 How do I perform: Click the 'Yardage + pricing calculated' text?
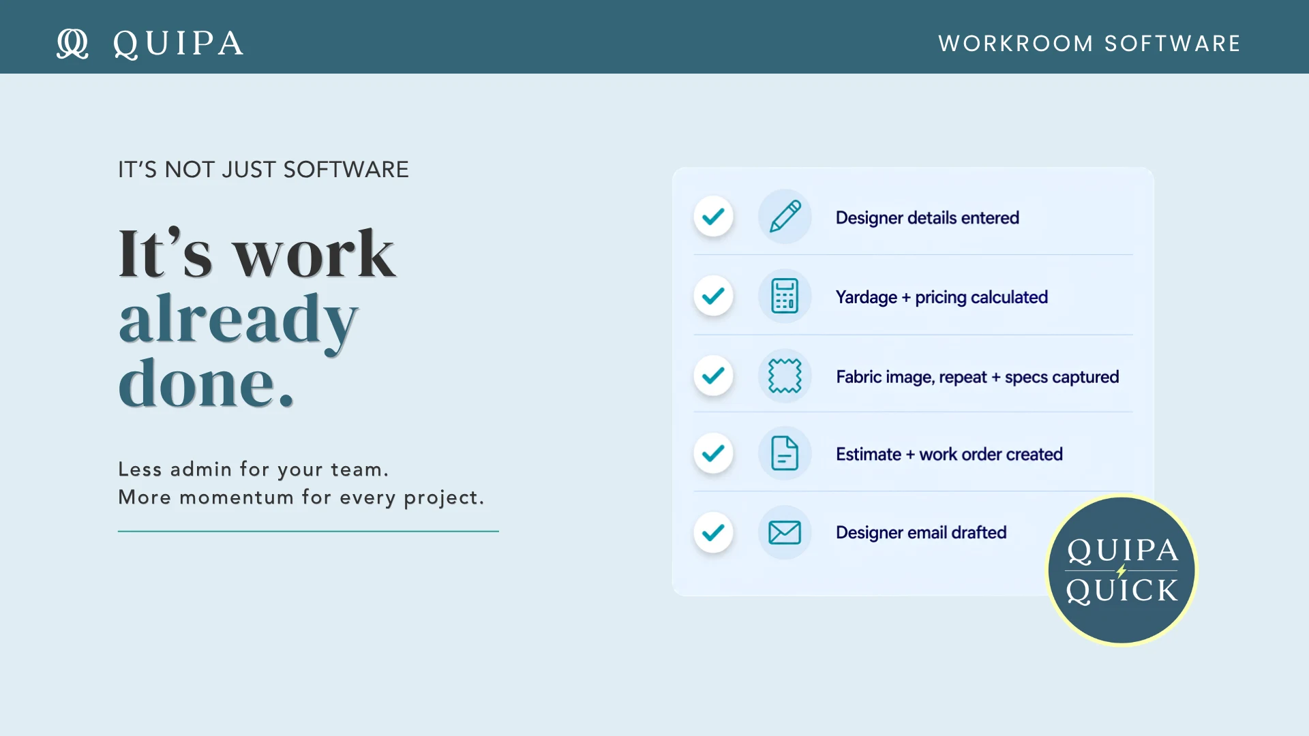(942, 298)
